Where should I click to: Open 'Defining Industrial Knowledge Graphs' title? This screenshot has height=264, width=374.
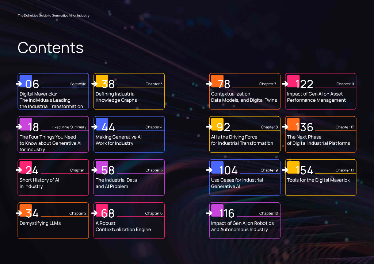116,97
